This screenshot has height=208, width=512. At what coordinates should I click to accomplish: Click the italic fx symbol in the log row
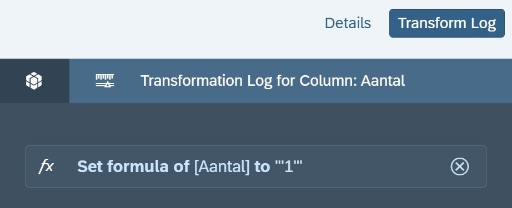click(x=46, y=167)
